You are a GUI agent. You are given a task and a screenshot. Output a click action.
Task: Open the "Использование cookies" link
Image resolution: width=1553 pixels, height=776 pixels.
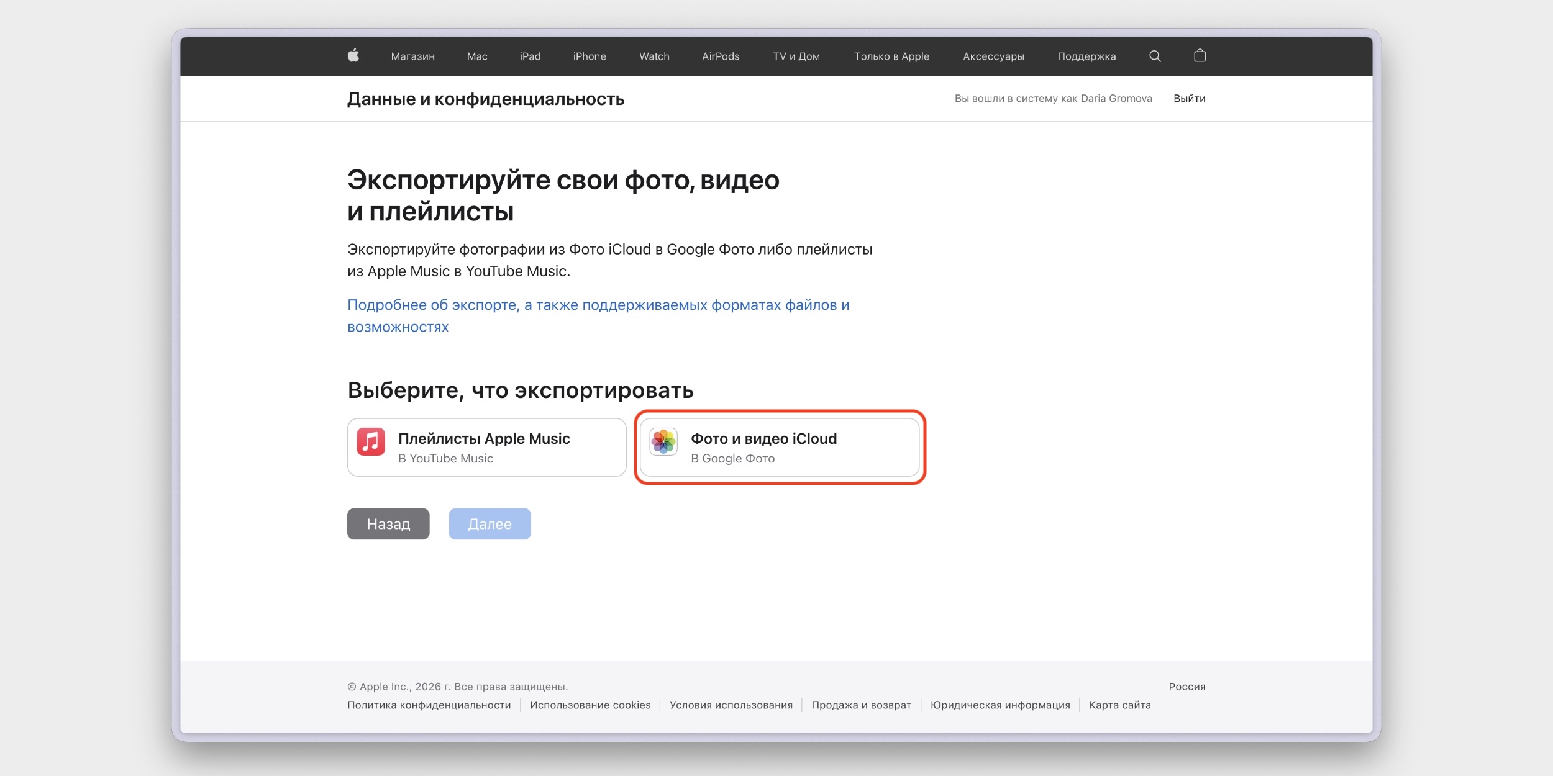click(x=591, y=705)
